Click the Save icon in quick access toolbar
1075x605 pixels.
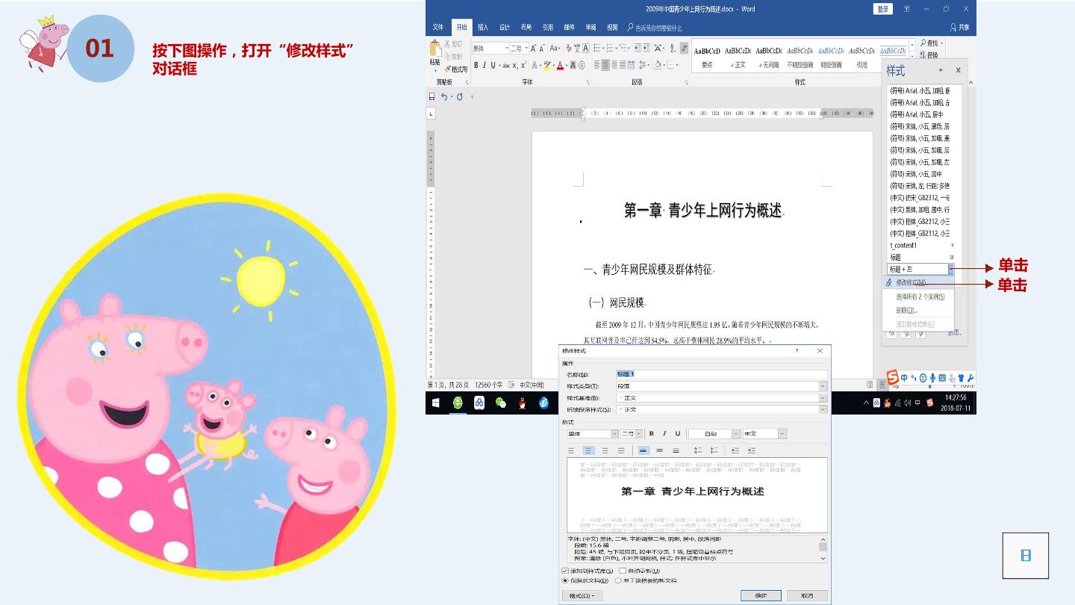[431, 96]
